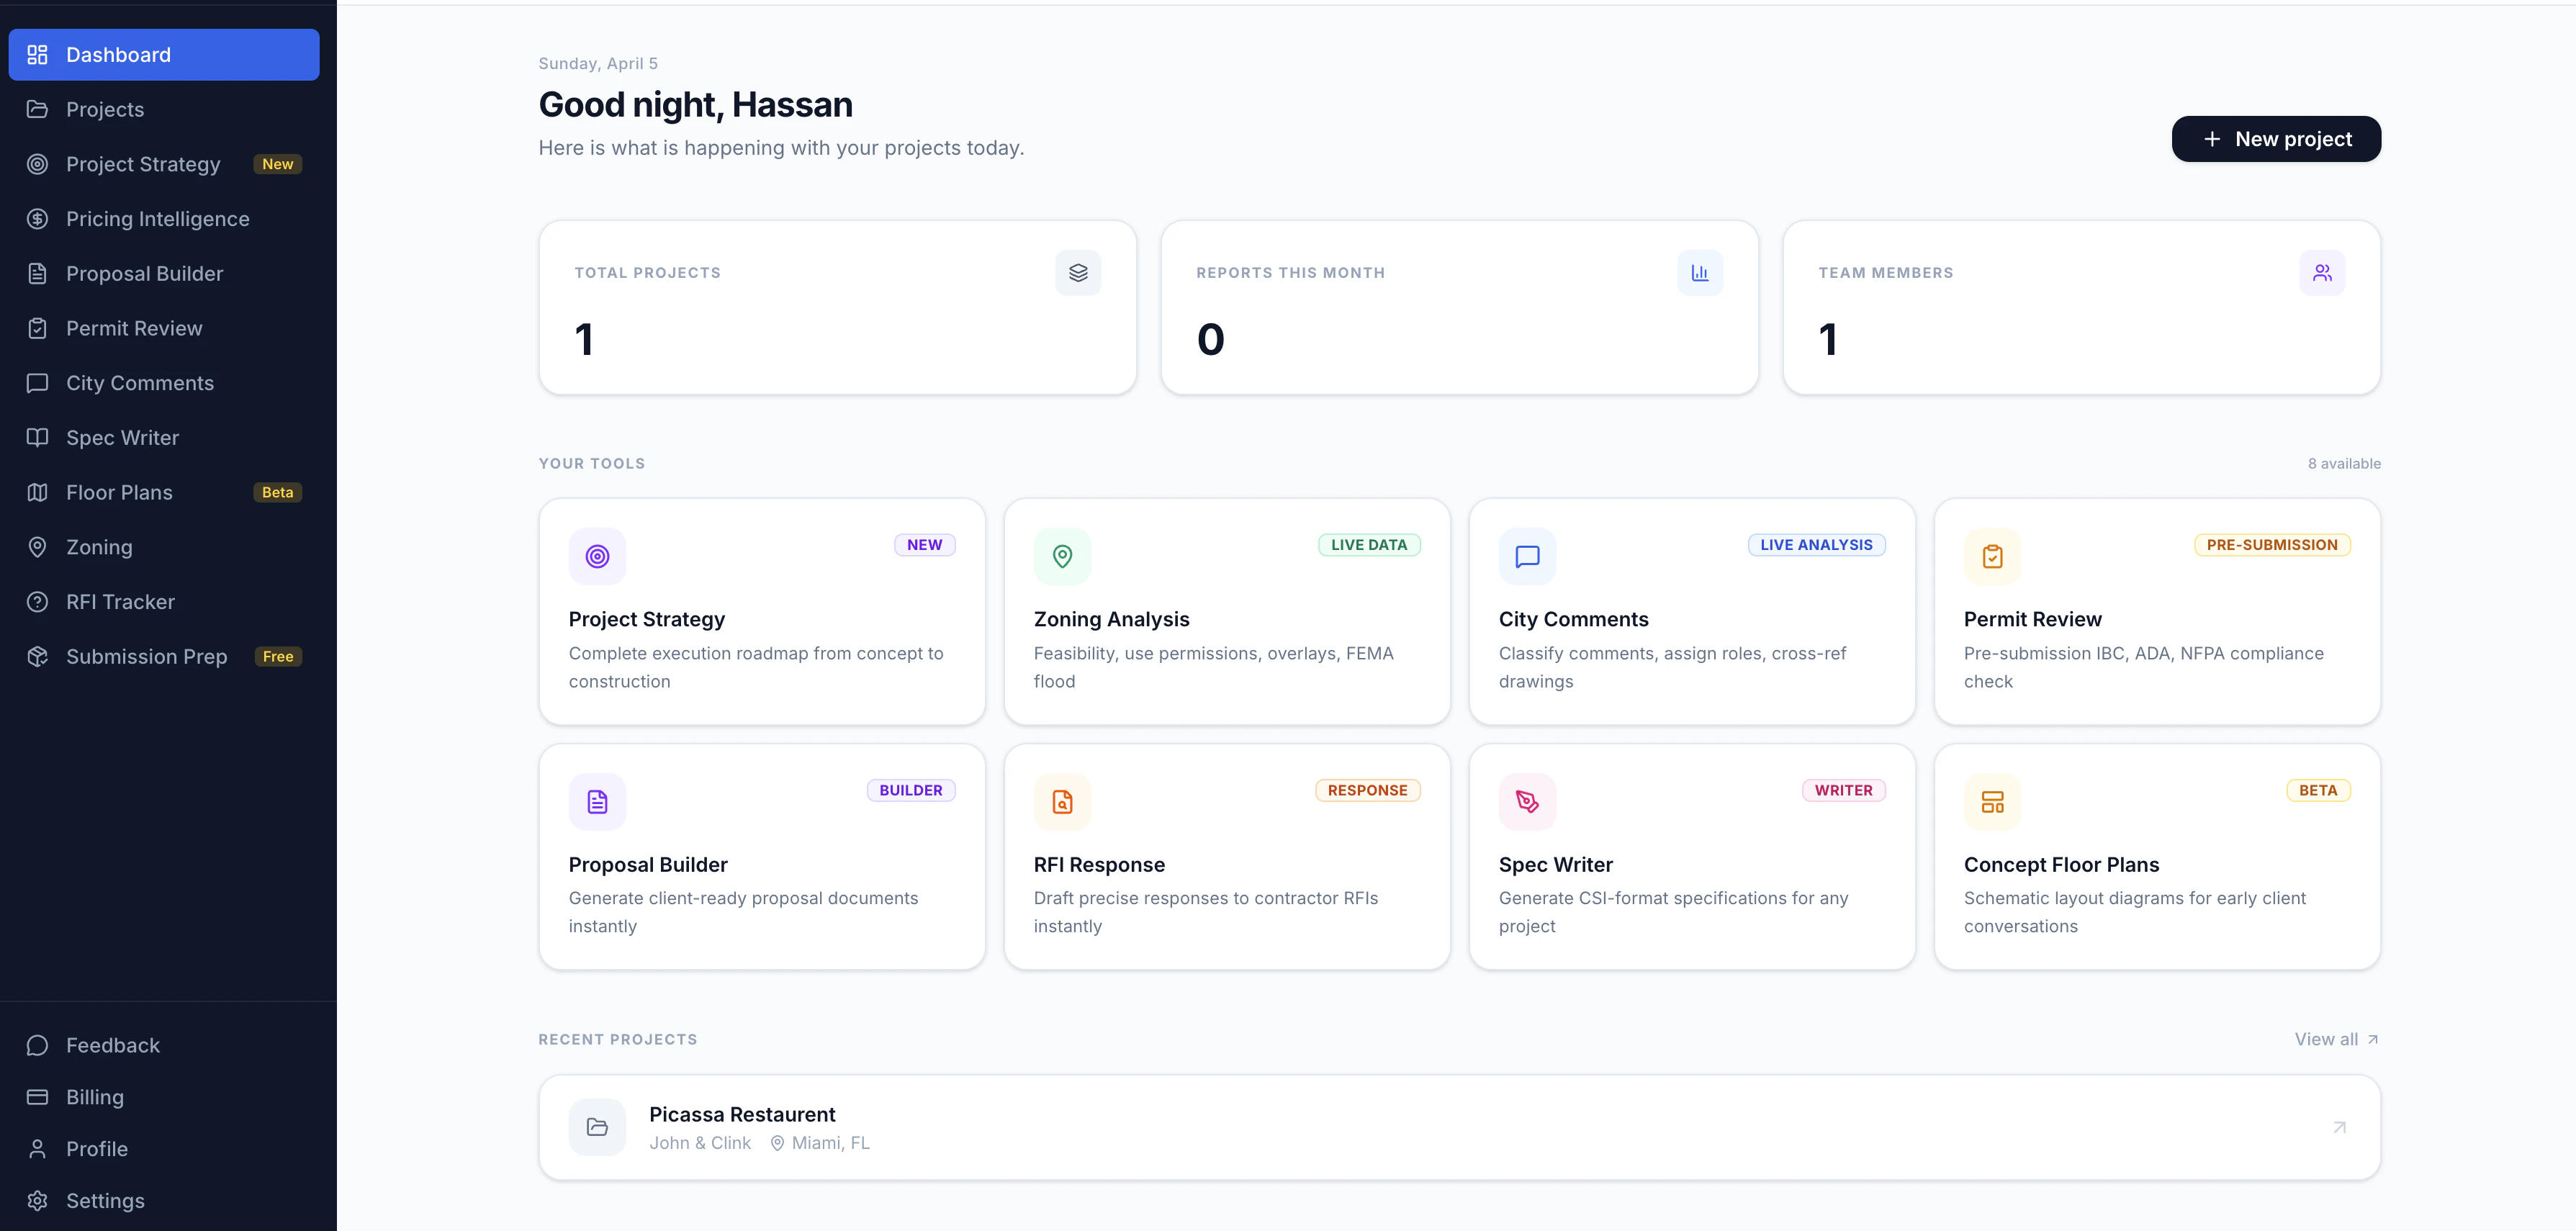Screen dimensions: 2576x1231
Task: Click the RFI Response document icon
Action: coord(1062,801)
